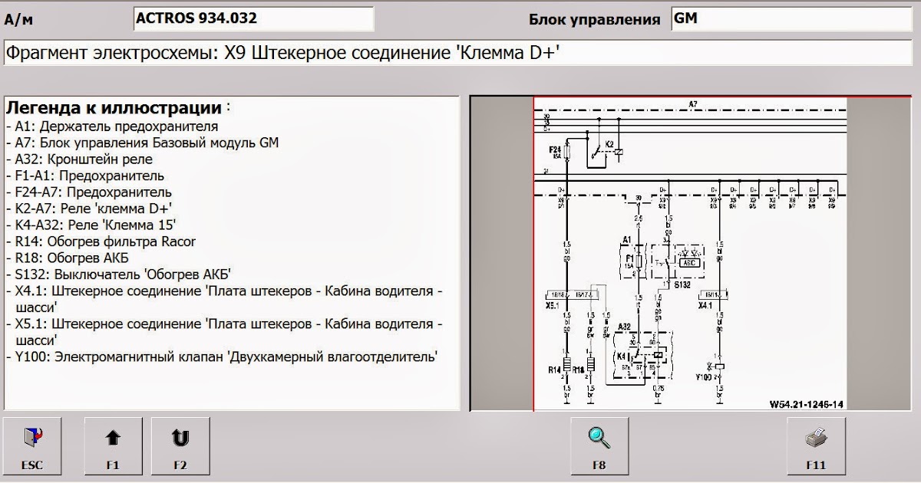The image size is (921, 483).
Task: Click the ACTROS 934.032 vehicle field
Action: pyautogui.click(x=253, y=18)
